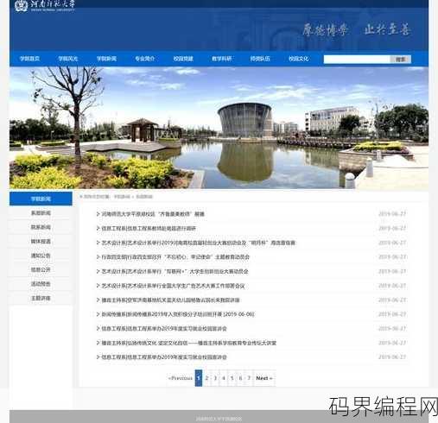The image size is (438, 423).
Task: Click the 搜索 search button
Action: [400, 59]
